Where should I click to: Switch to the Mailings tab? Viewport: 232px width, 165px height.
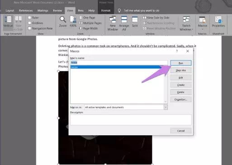point(43,10)
